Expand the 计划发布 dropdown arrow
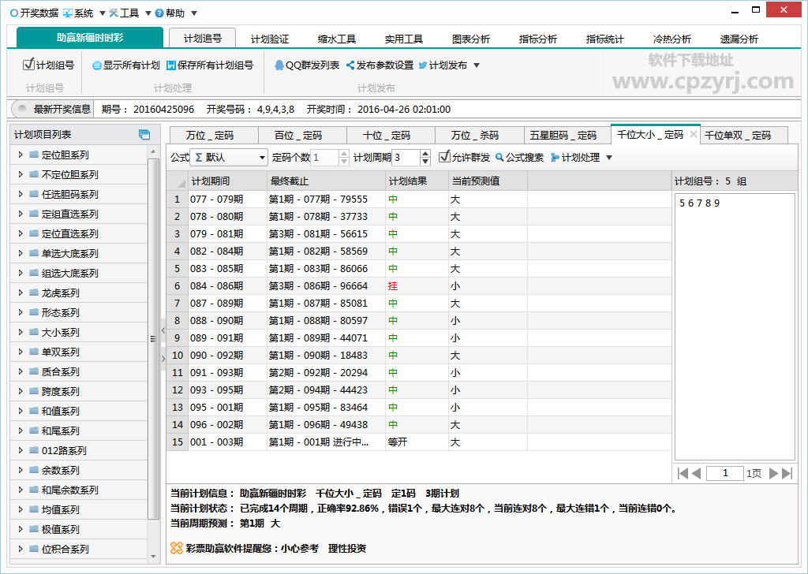The height and width of the screenshot is (574, 808). point(477,65)
